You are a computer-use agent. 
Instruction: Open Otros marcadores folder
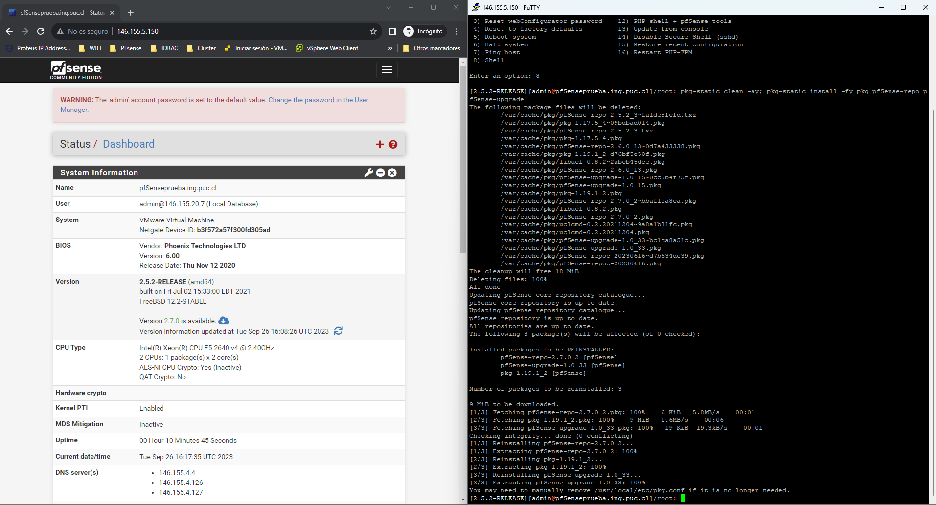coord(432,48)
